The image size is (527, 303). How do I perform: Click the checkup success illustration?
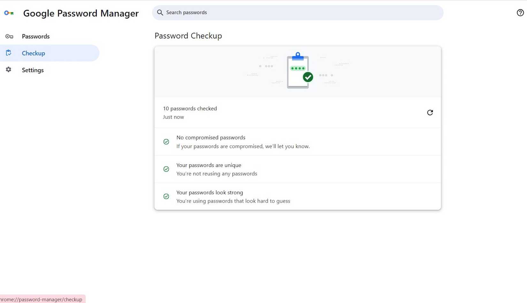click(x=298, y=70)
